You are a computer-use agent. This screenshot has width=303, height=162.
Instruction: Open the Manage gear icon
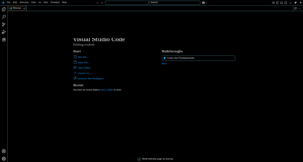click(4, 158)
